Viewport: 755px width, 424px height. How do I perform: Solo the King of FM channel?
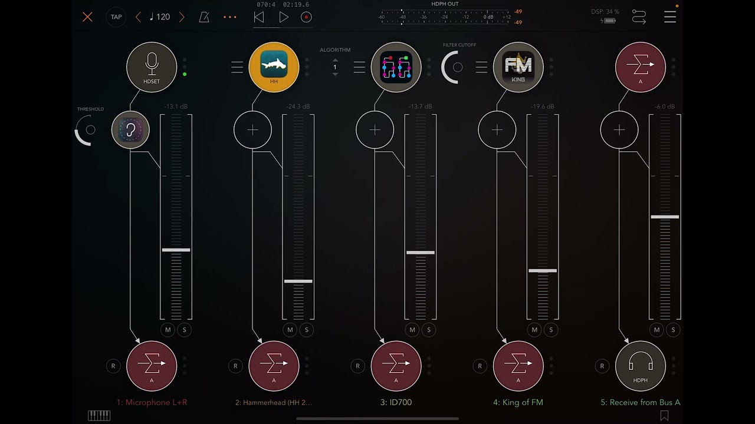click(550, 330)
